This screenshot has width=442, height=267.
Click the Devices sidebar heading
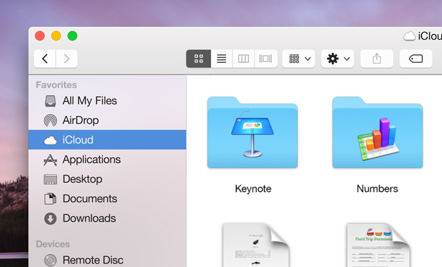(53, 244)
